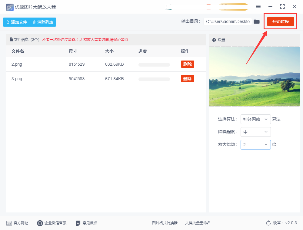Toggle the window fullscreen icon
Screen dimensions: 303x230
tap(282, 6)
